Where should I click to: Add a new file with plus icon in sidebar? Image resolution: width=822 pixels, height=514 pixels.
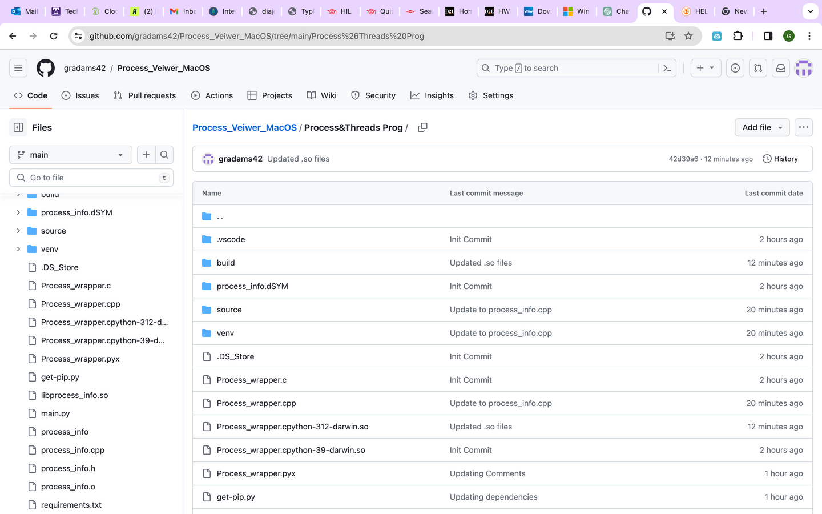[146, 155]
